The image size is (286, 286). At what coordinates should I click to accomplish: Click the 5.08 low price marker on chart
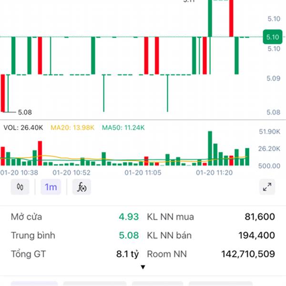pos(25,112)
